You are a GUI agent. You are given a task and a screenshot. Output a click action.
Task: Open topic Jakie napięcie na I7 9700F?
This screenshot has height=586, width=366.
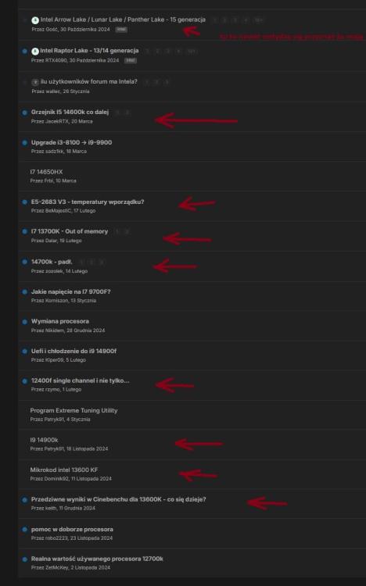click(x=70, y=291)
